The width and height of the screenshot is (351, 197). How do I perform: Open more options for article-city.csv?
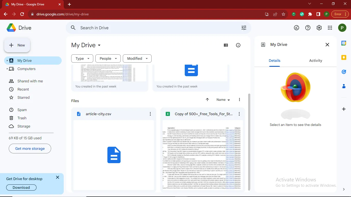[150, 114]
